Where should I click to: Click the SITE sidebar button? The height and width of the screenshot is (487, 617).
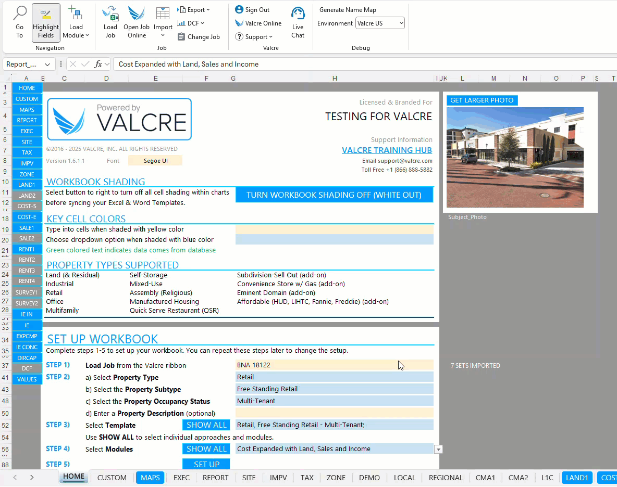coord(27,142)
